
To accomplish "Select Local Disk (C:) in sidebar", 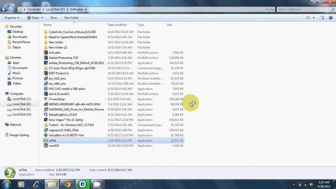I will pyautogui.click(x=22, y=99).
